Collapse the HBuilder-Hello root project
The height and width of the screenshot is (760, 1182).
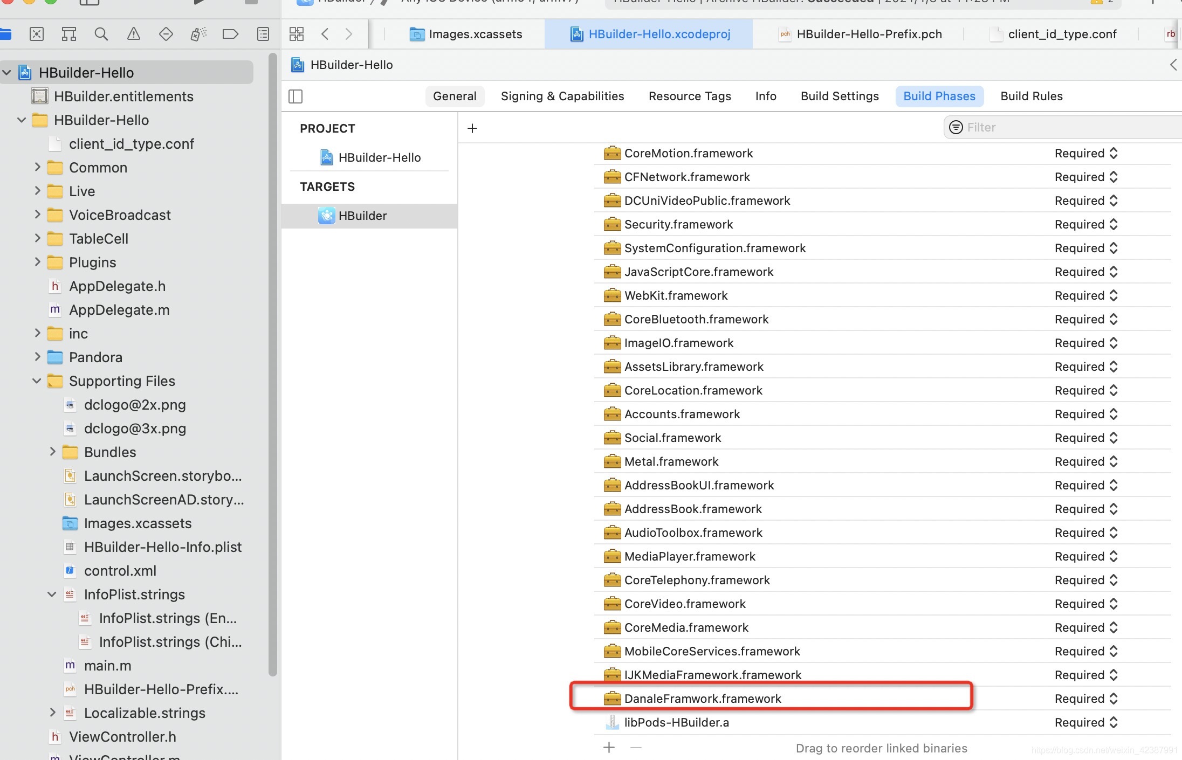point(6,72)
